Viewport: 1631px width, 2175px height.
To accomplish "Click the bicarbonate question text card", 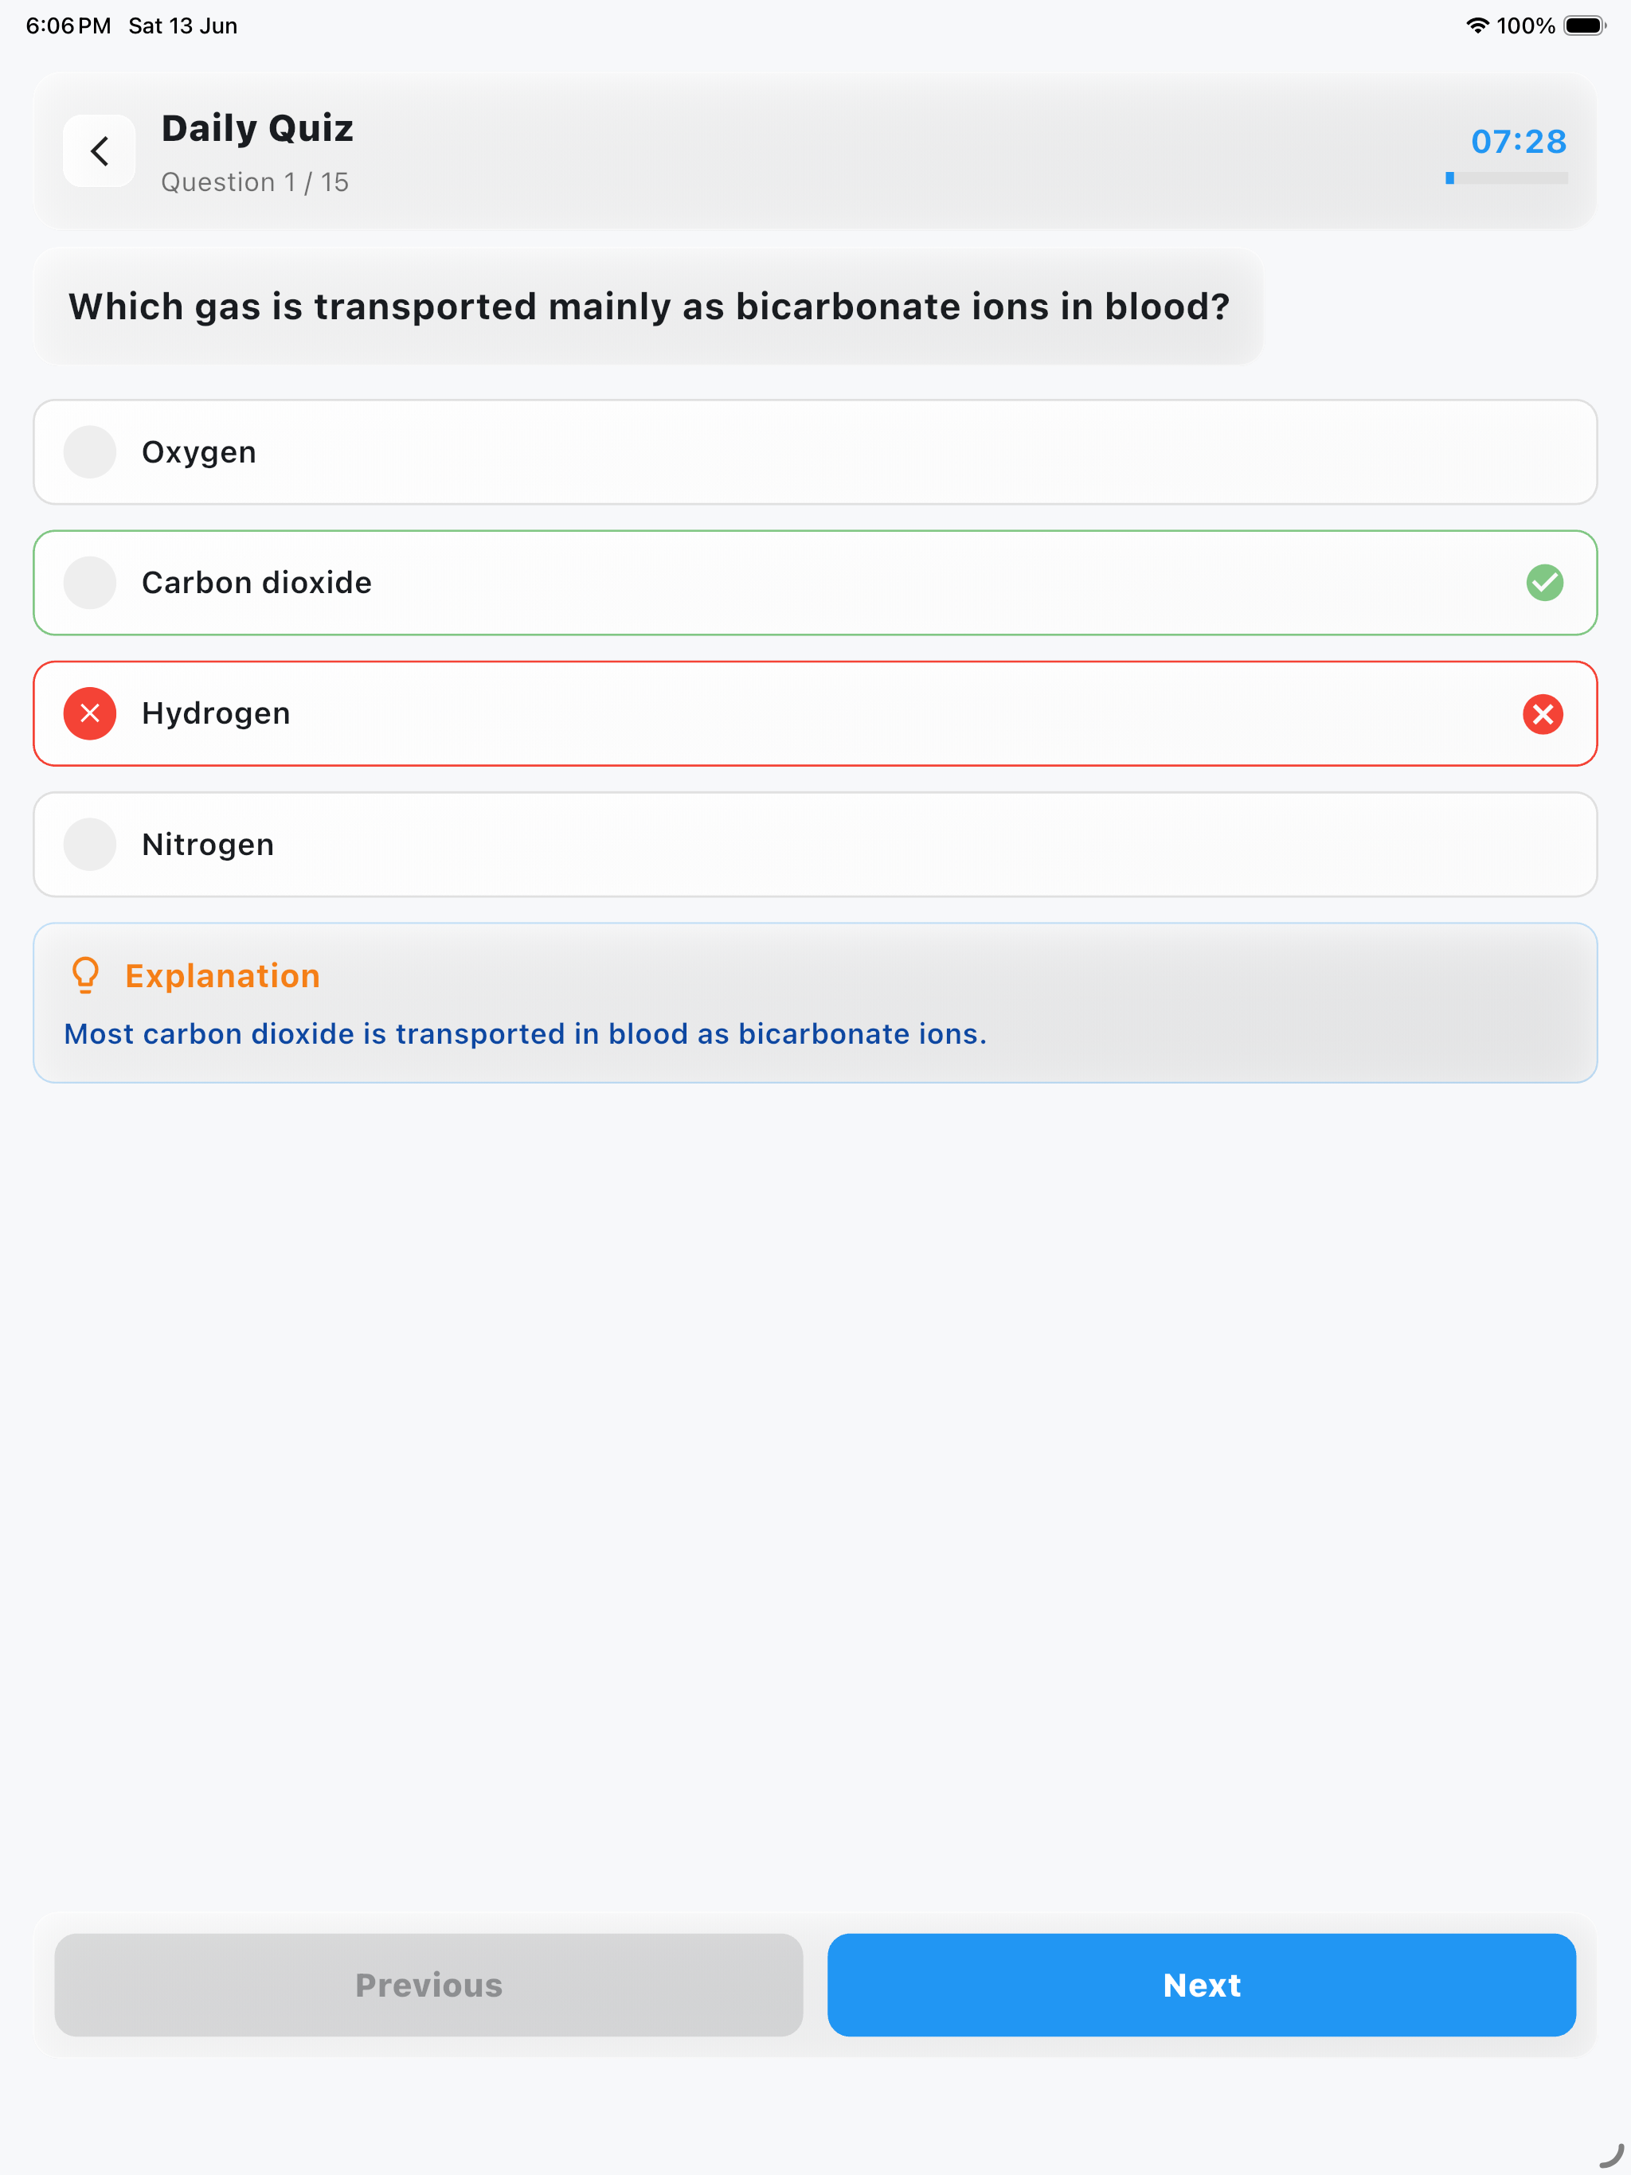I will [x=648, y=307].
